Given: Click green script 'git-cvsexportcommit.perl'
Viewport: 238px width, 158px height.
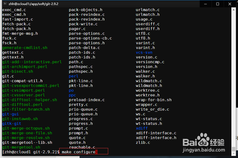Looking at the screenshot, I should pos(31,86).
